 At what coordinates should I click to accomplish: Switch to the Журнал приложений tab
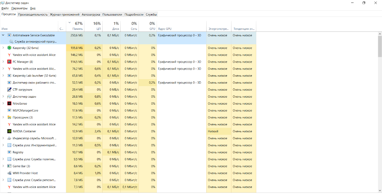(65, 14)
